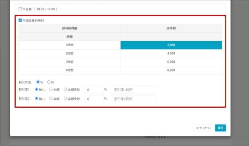The image size is (249, 146).
Task: Focus the 割引率1説明 text field
Action: click(x=134, y=90)
